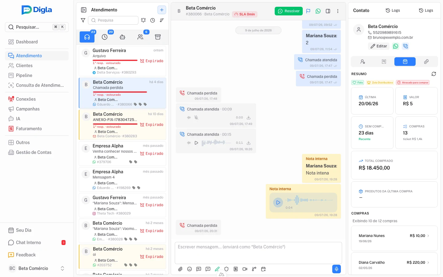Refresh the Resumo section
Screen dimensions: 443x277
point(434,74)
